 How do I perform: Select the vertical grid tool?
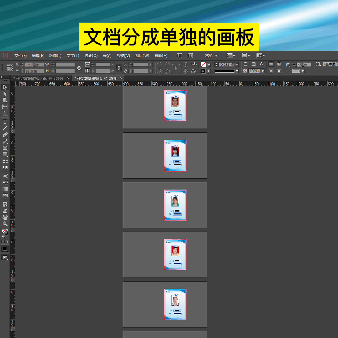pos(5,167)
